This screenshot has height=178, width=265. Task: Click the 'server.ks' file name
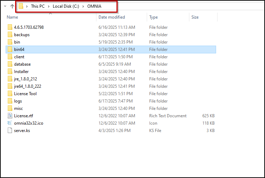(x=22, y=131)
